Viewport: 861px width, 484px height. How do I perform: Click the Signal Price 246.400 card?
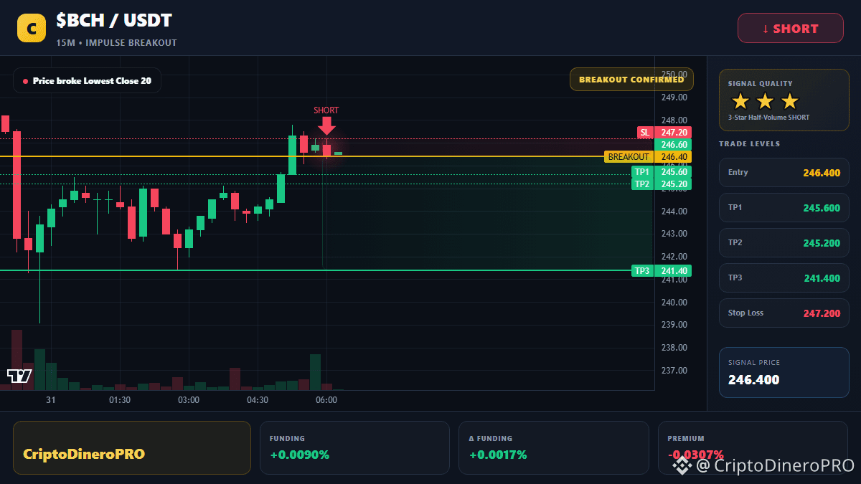[x=784, y=373]
